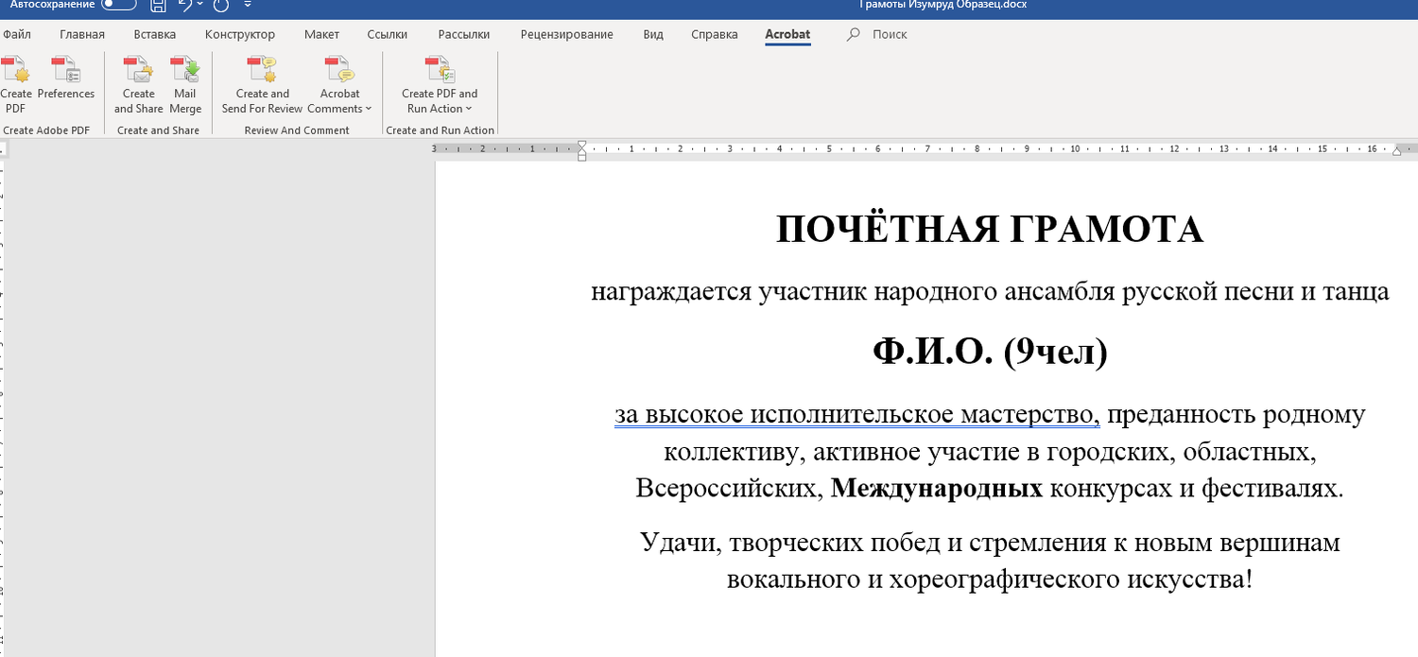
Task: Click the line beginning Удачи, творческих побед
Action: coord(990,543)
